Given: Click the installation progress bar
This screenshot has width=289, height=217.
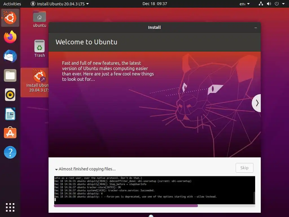Looking at the screenshot, I should [x=154, y=206].
